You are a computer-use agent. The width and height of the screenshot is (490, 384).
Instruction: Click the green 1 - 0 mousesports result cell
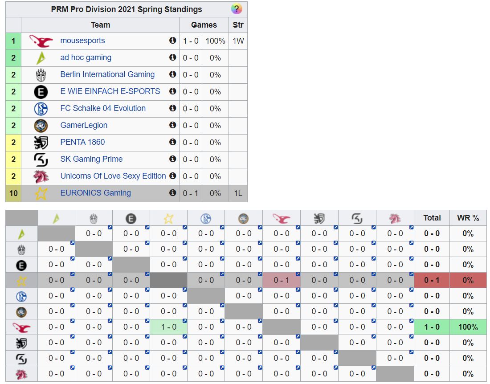coord(168,327)
